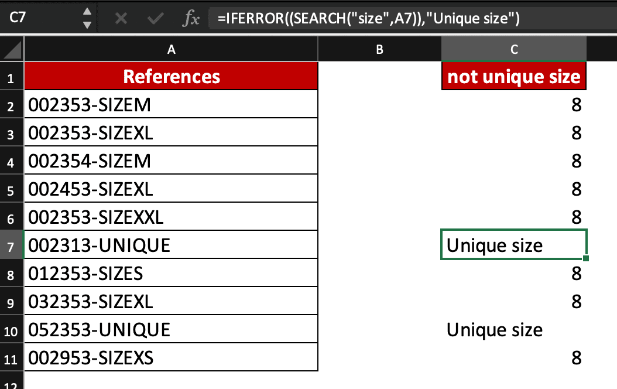Click the checkmark confirm icon in the formula bar
Screen dimensions: 617x389
pos(154,18)
